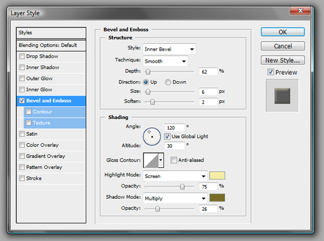Click the Gloss Contour curve thumbnail
Screen dimensions: 324x241
coord(151,160)
